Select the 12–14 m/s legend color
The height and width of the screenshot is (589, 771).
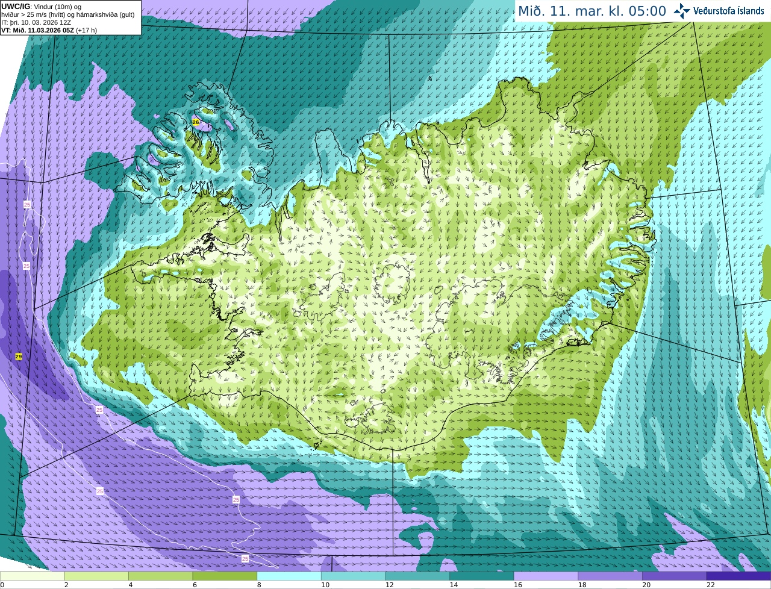(417, 576)
